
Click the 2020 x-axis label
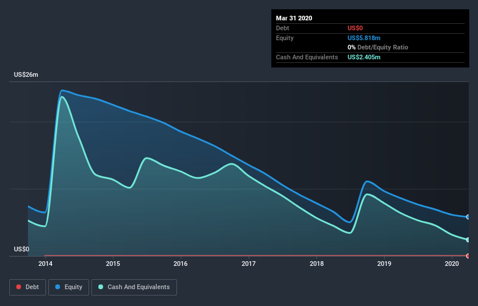tap(452, 264)
